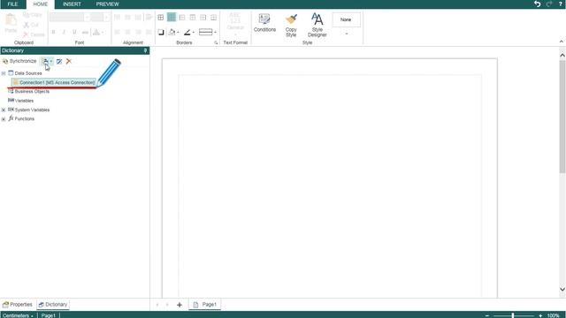
Task: Switch to the INSERT ribbon tab
Action: [72, 4]
